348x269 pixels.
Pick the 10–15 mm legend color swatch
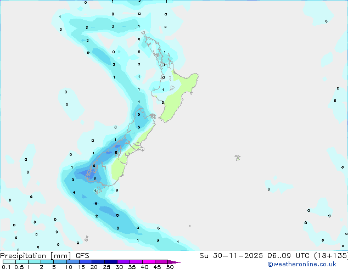tap(73, 262)
